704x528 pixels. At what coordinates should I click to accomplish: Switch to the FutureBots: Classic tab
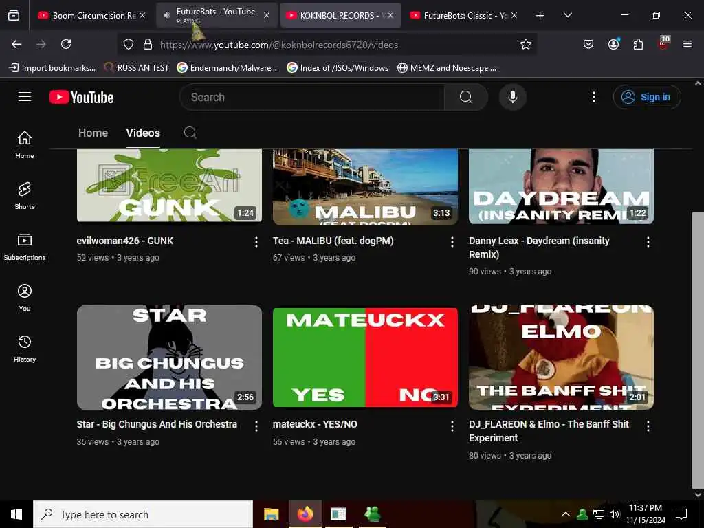click(465, 15)
